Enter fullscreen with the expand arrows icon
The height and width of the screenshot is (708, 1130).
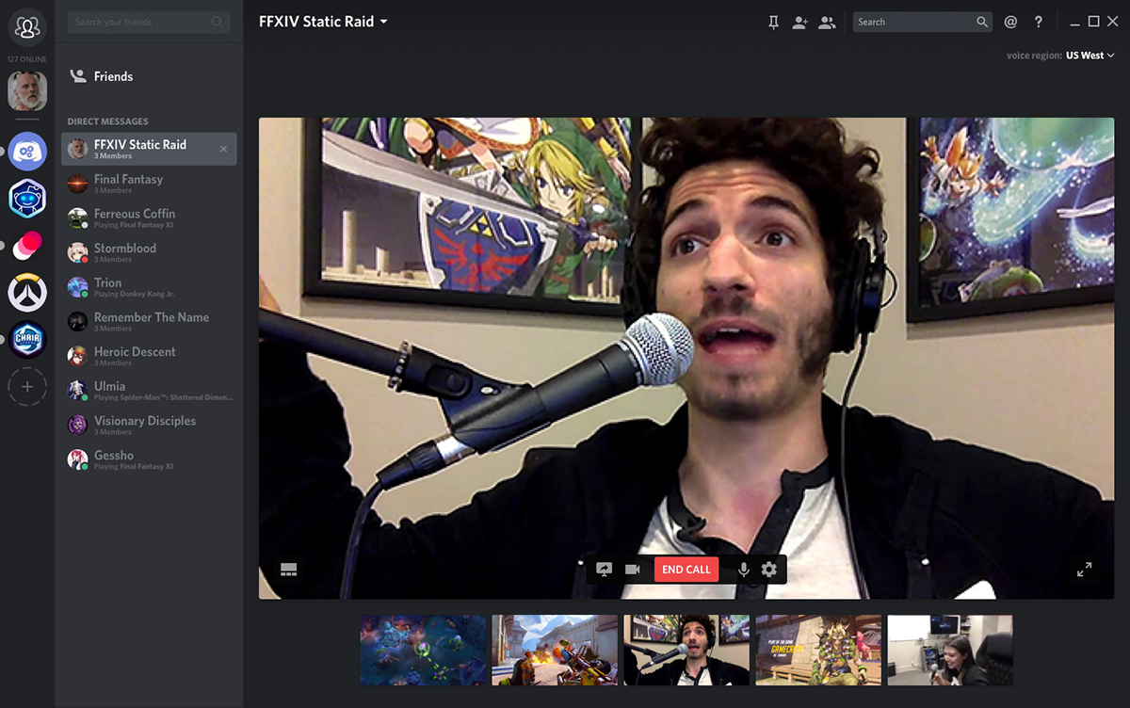(x=1084, y=570)
